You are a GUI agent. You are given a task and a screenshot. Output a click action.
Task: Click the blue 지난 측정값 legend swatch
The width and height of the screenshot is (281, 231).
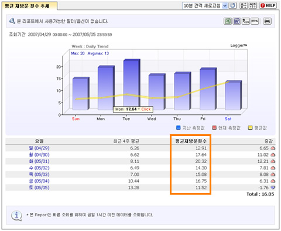pyautogui.click(x=178, y=128)
